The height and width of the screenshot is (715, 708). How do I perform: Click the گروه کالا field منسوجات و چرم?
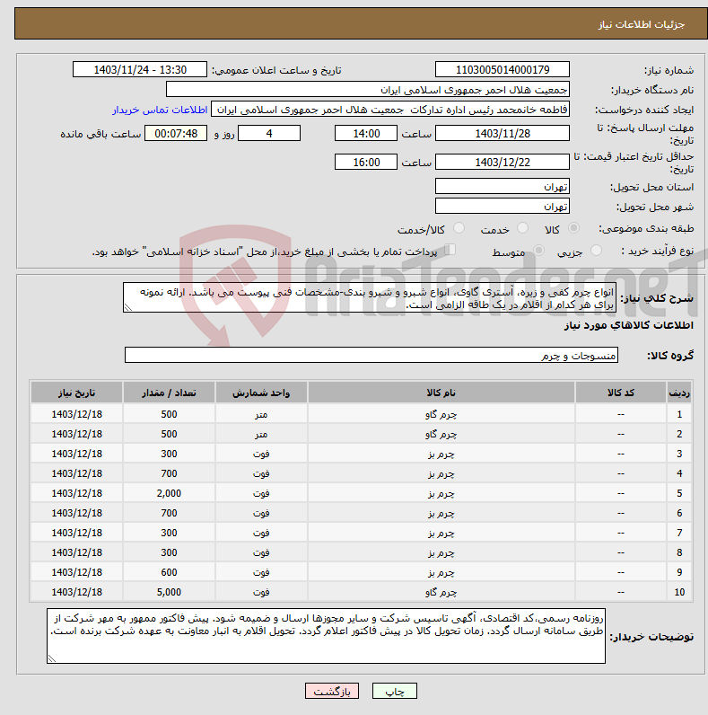[x=371, y=355]
